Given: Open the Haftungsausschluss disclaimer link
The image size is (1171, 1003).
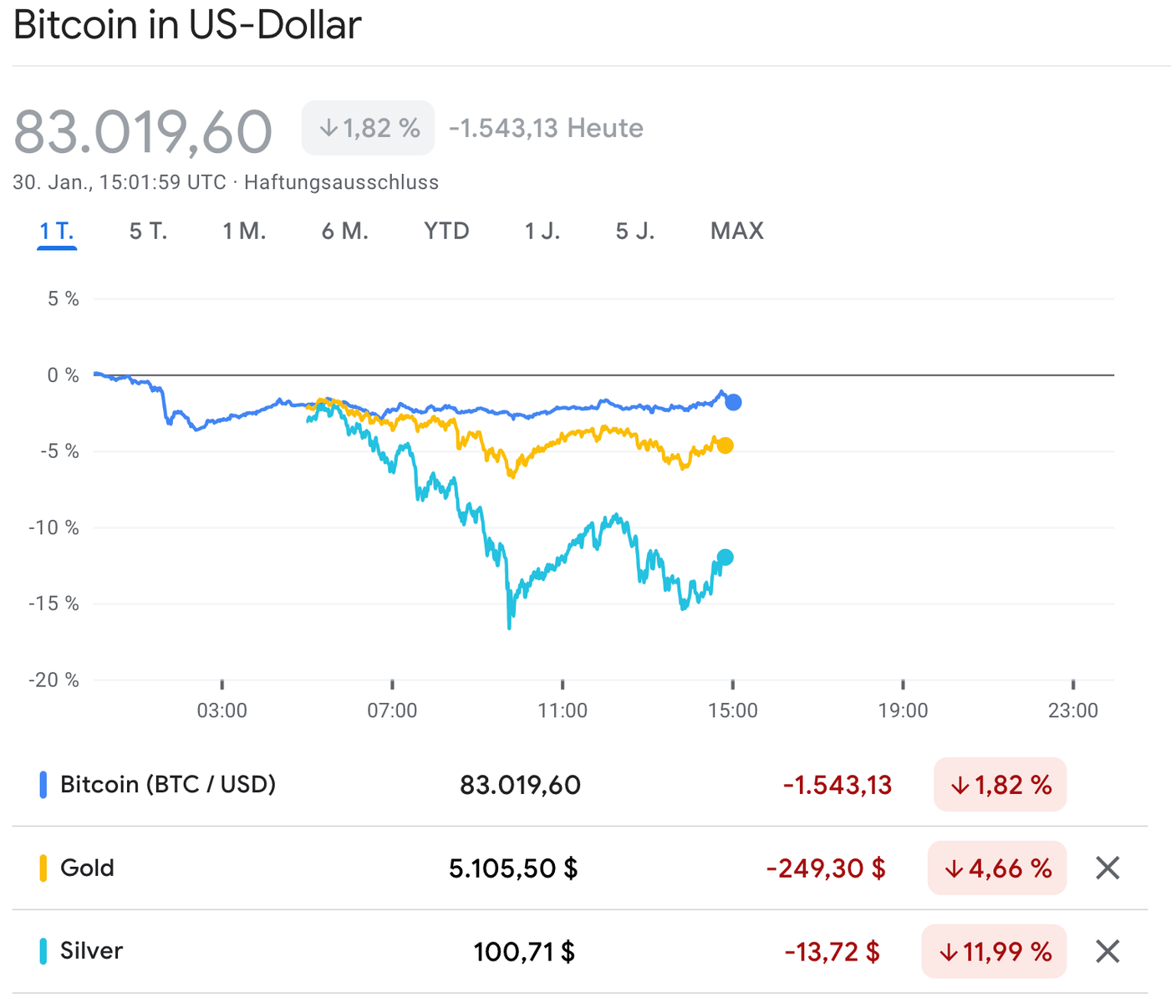Looking at the screenshot, I should (x=341, y=182).
